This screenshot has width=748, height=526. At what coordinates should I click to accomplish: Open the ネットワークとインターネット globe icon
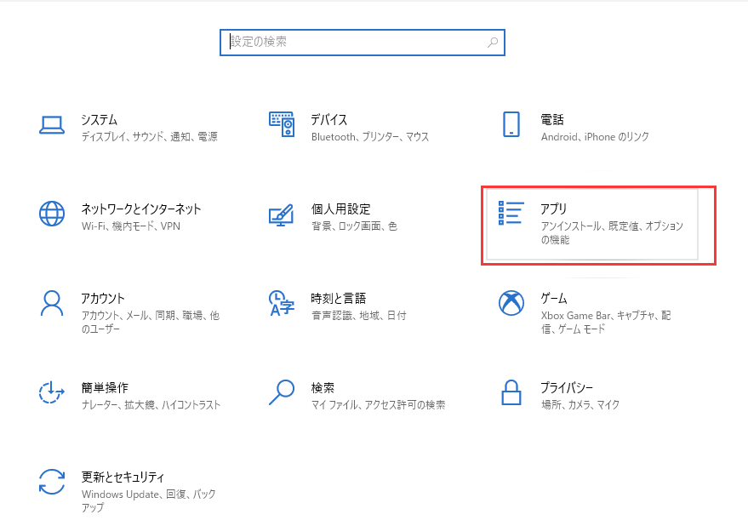tap(52, 214)
